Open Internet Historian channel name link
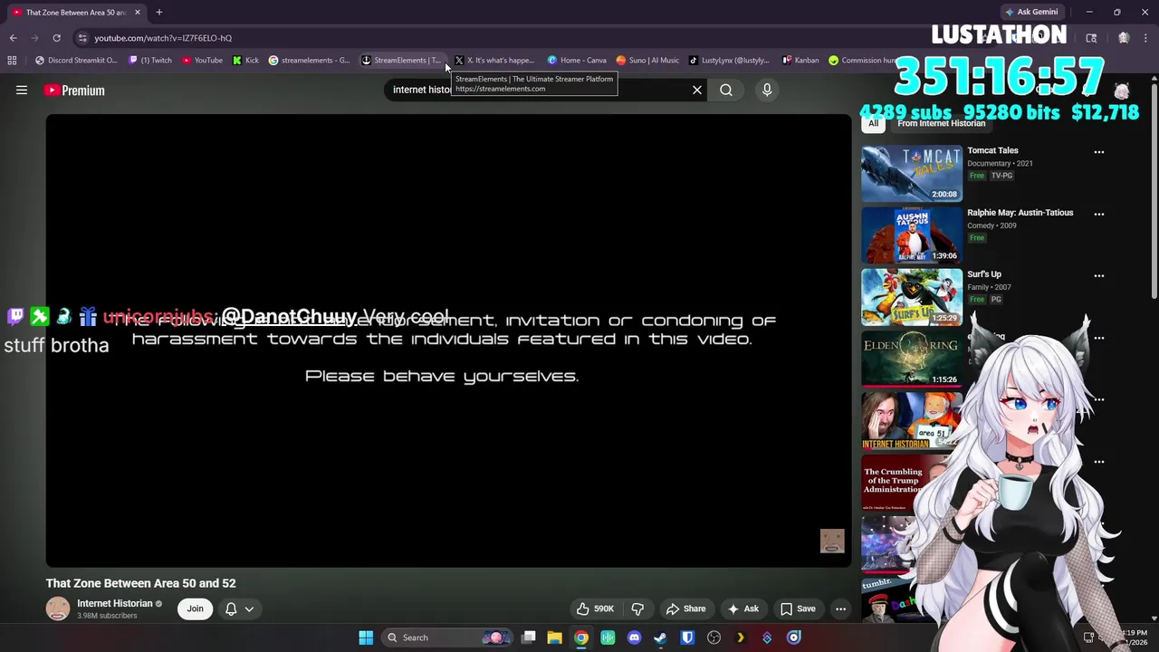 114,603
